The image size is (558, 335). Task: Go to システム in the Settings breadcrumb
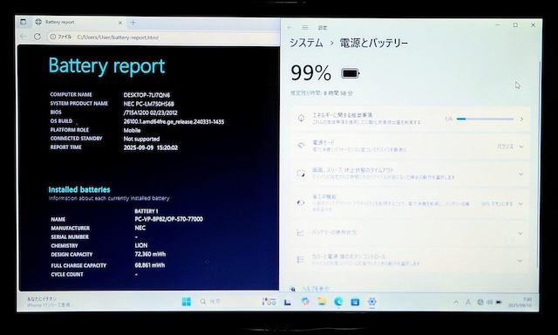click(x=306, y=43)
